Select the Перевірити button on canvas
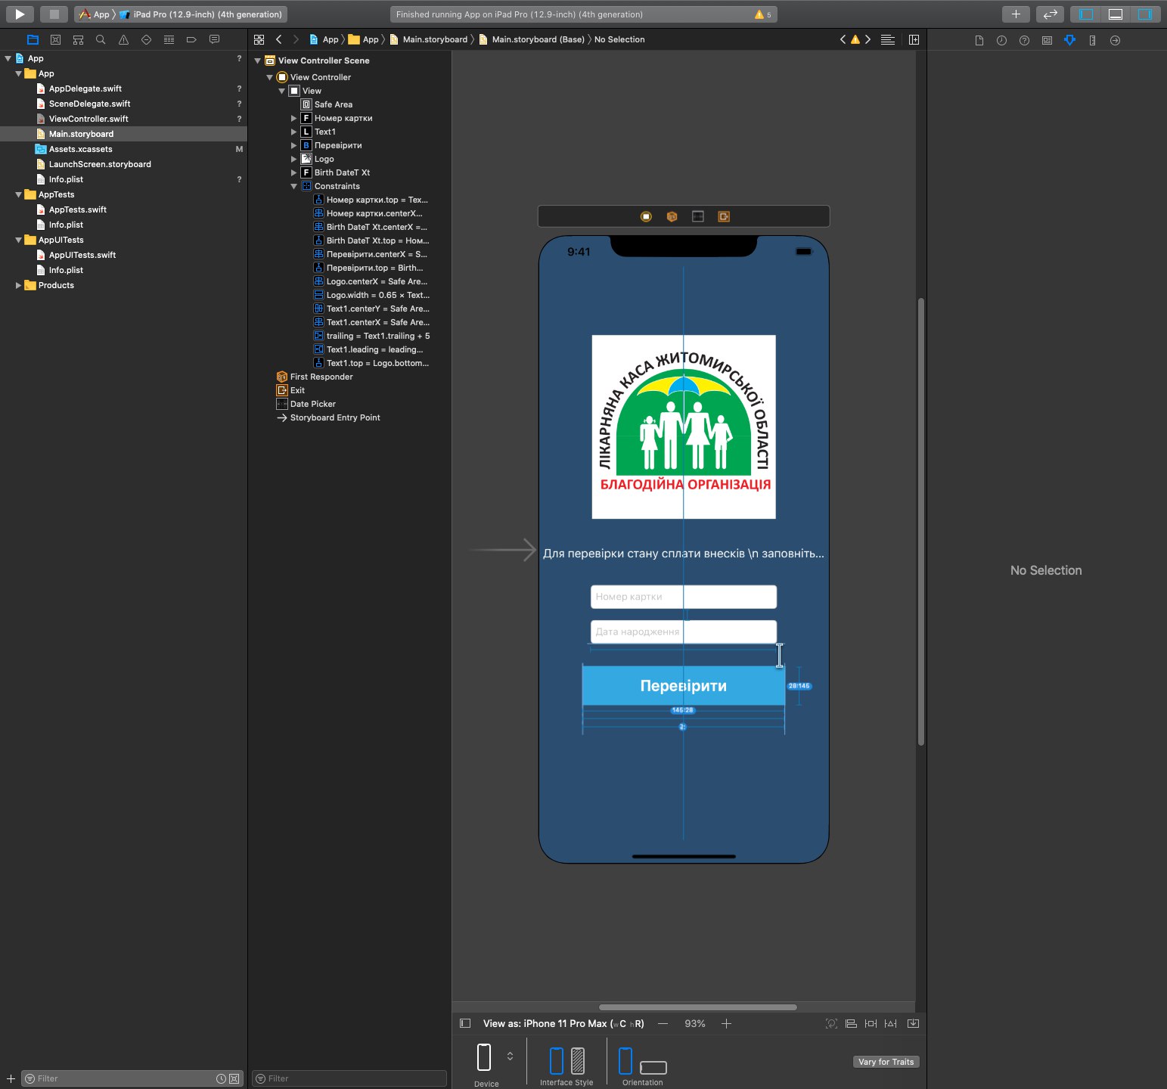 [x=684, y=686]
